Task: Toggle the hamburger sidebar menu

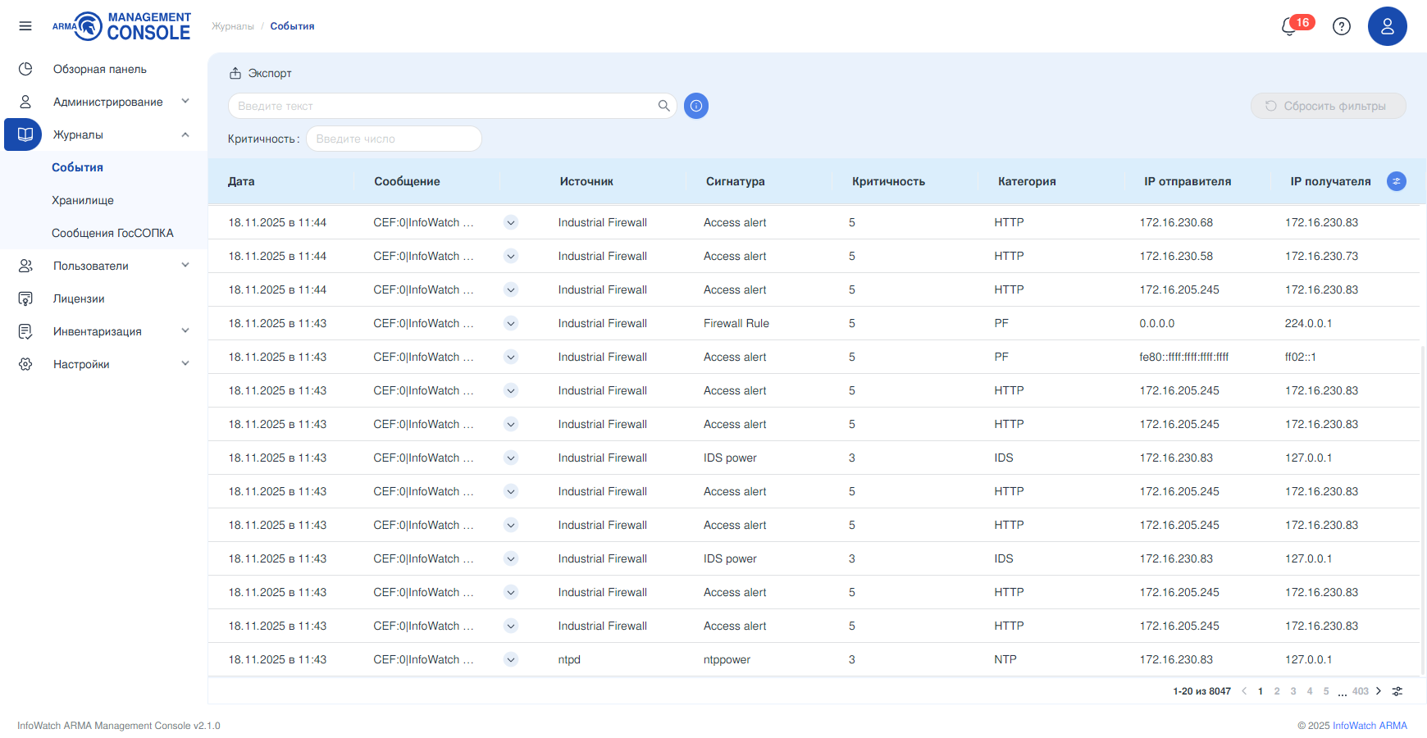Action: (25, 26)
